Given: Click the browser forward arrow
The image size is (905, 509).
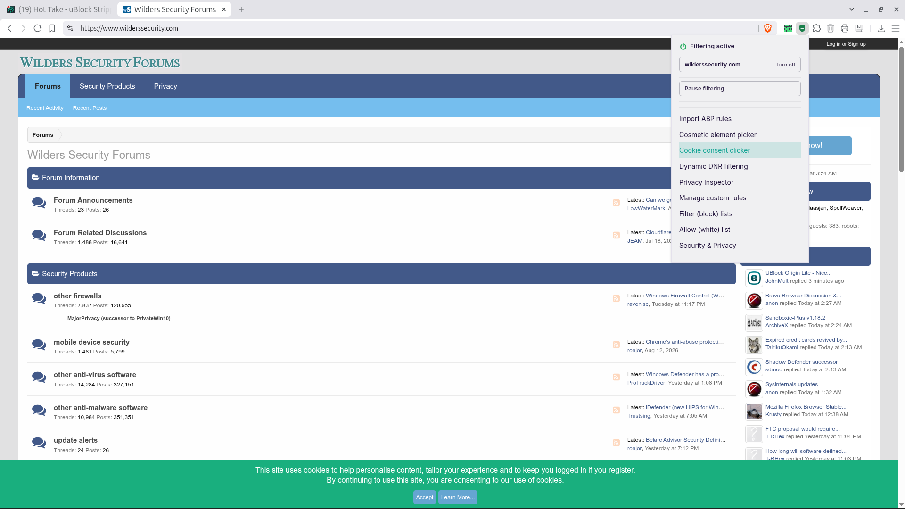Looking at the screenshot, I should point(24,28).
